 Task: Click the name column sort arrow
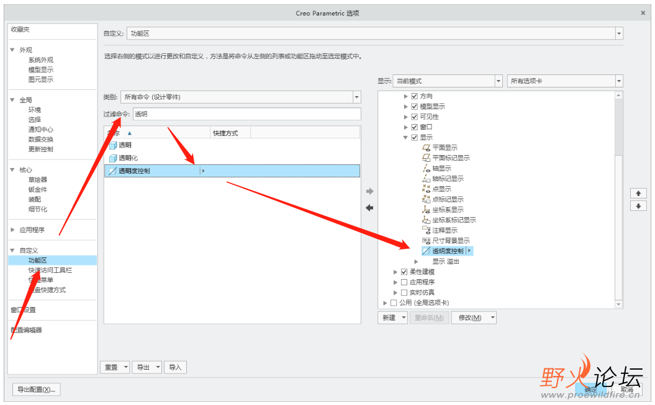(x=130, y=133)
